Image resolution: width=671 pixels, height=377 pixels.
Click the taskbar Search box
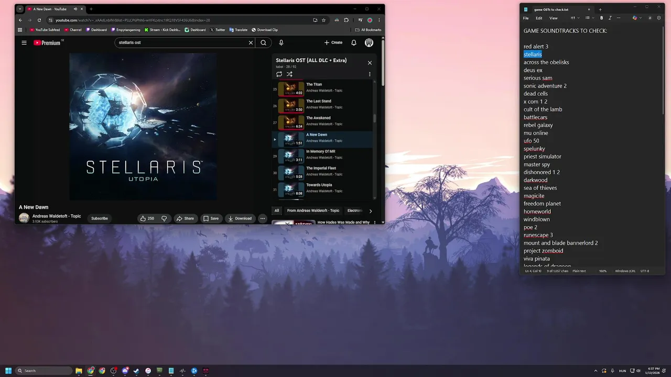tap(44, 371)
